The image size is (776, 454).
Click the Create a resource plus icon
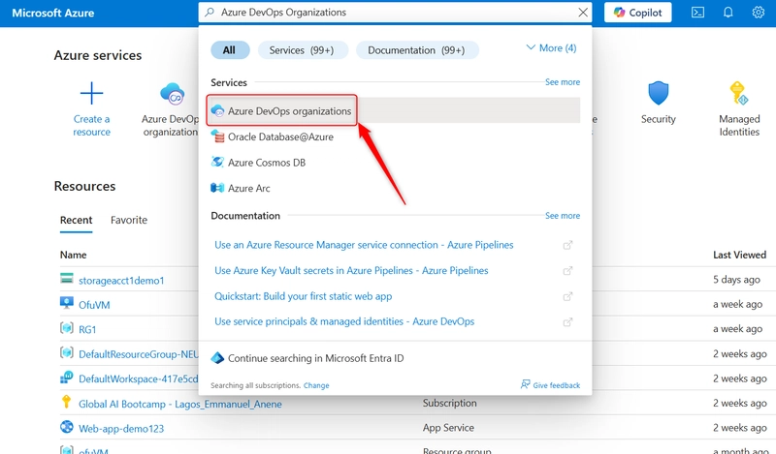point(91,93)
